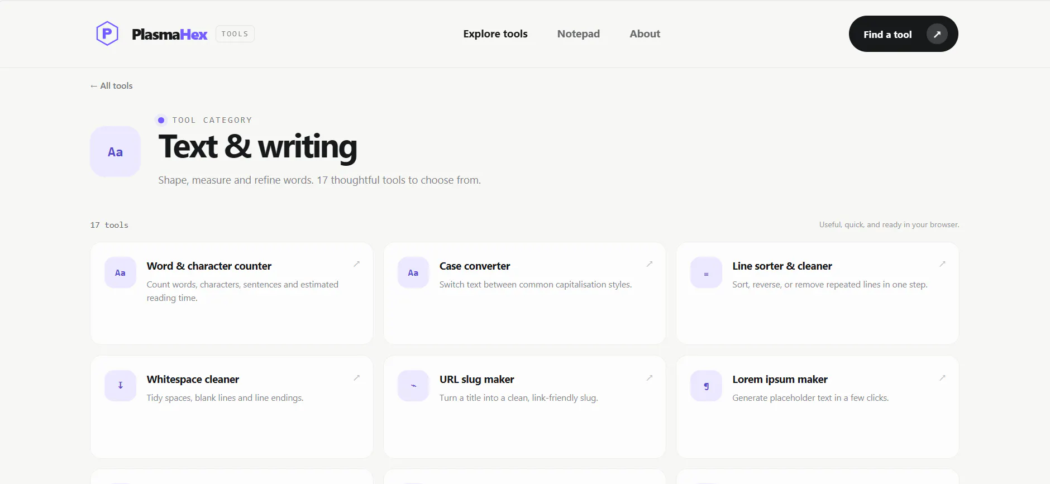Click the 'TOOL CATEGORY' label
Image resolution: width=1050 pixels, height=484 pixels.
[x=212, y=120]
